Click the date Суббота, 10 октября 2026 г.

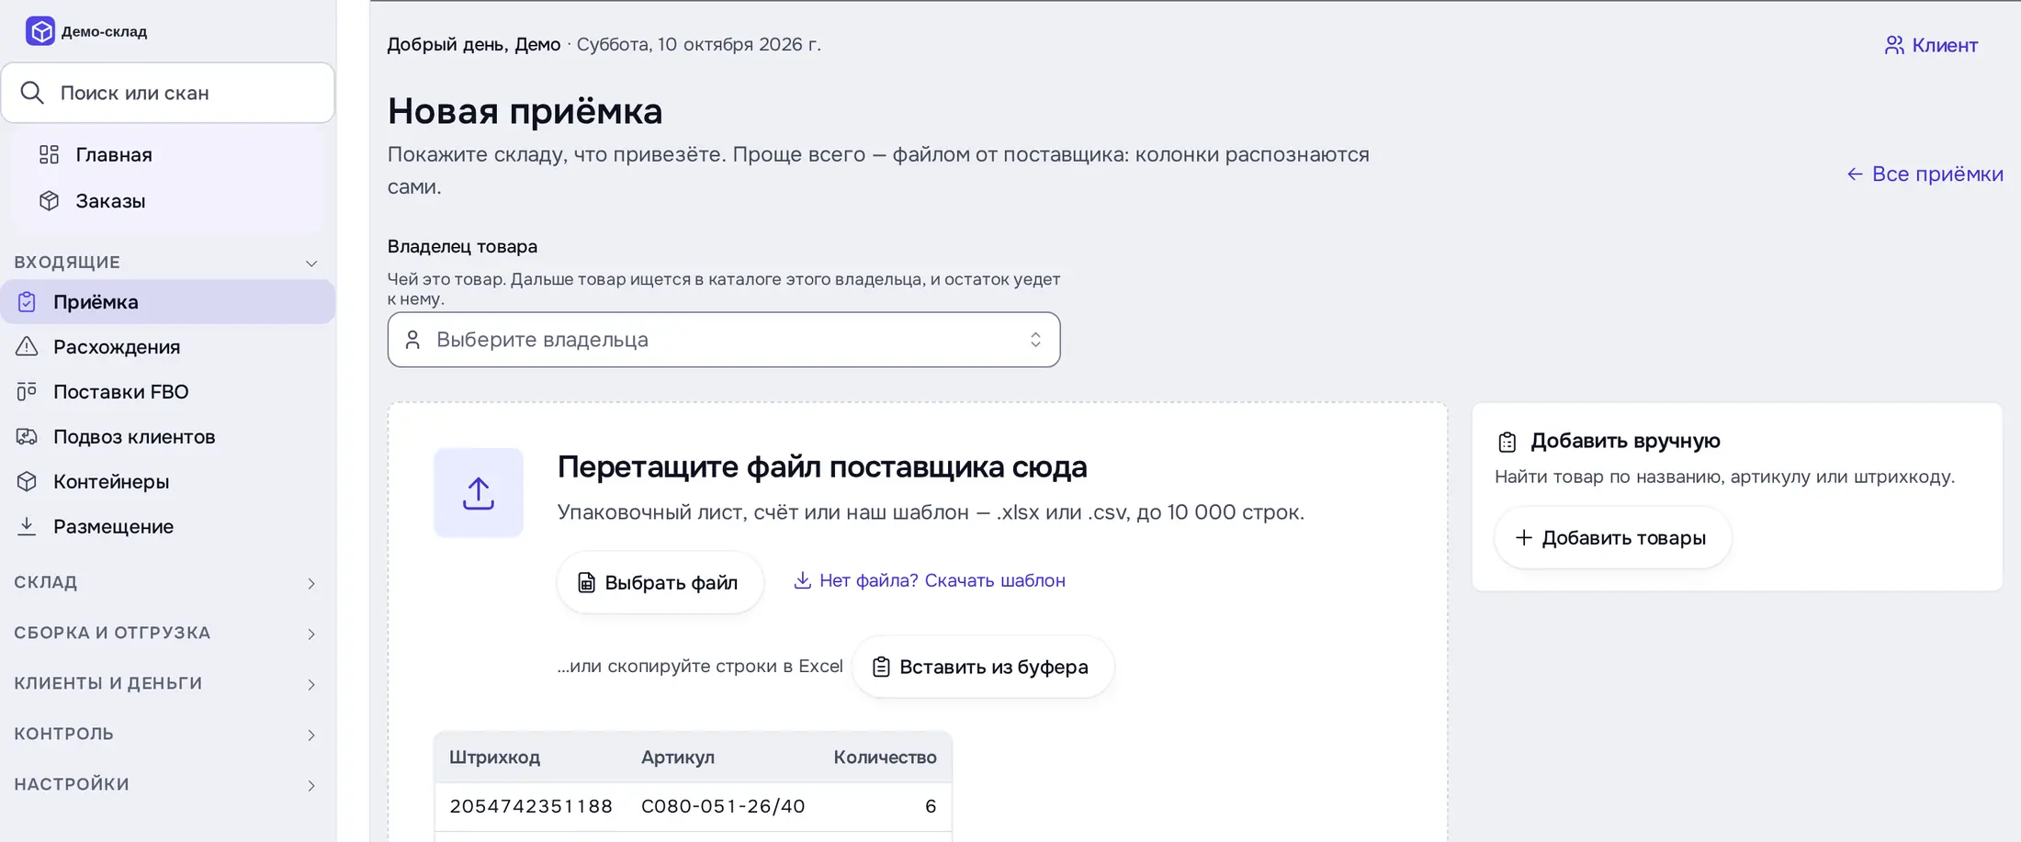pyautogui.click(x=698, y=44)
